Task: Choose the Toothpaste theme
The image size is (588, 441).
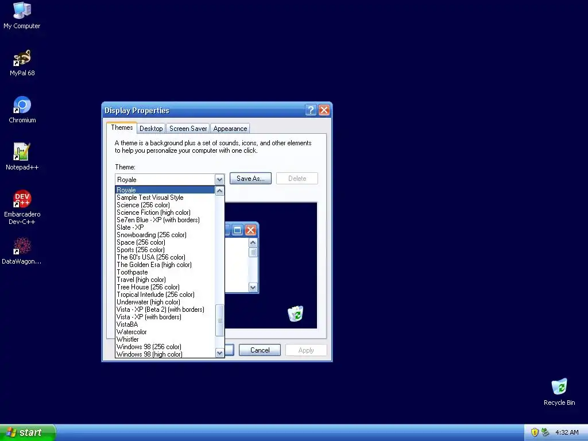Action: tap(165, 272)
